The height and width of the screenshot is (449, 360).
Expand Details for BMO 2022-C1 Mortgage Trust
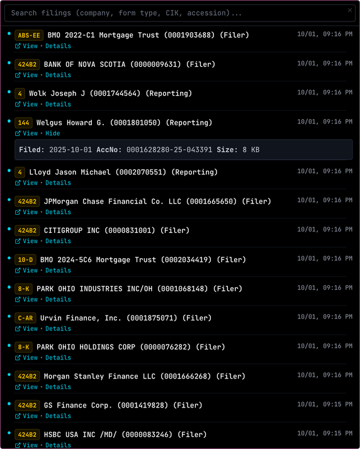tap(58, 46)
